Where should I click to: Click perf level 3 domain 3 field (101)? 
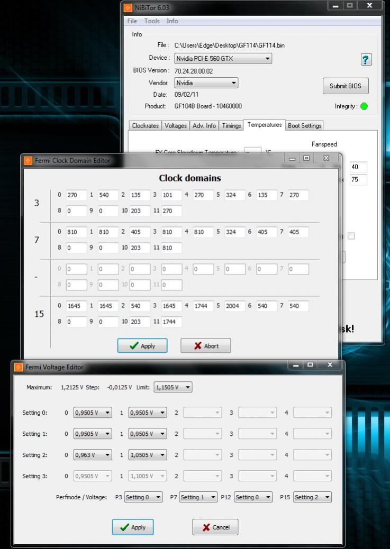(171, 195)
